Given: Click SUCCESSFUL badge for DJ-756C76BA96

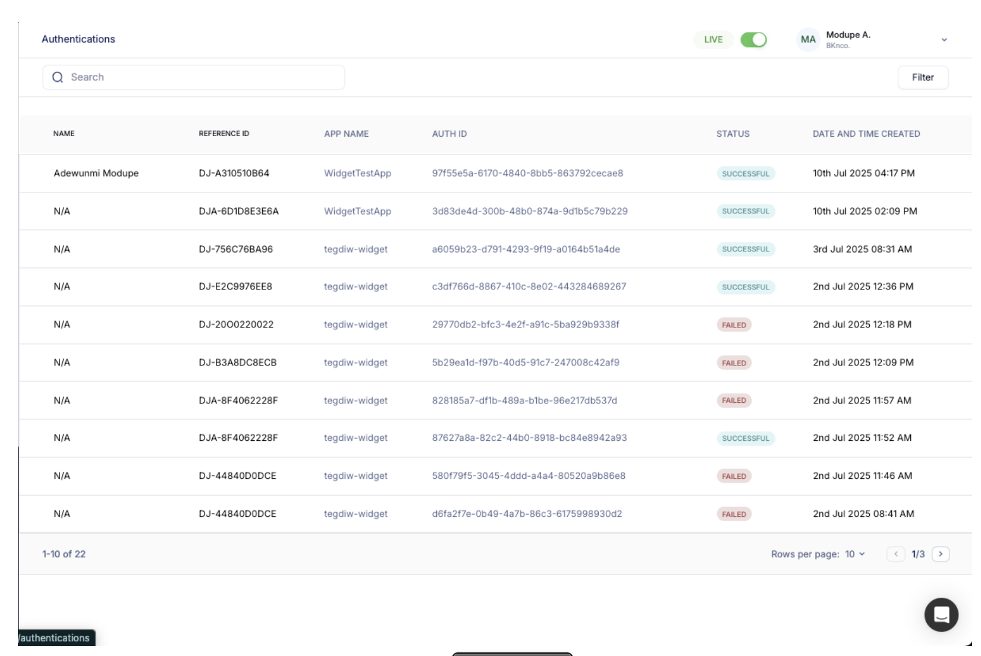Looking at the screenshot, I should (746, 249).
